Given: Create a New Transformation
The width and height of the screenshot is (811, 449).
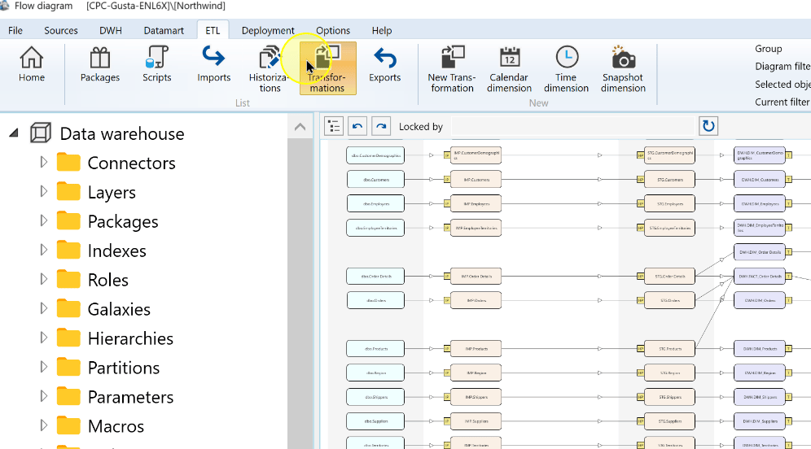Looking at the screenshot, I should (x=452, y=68).
